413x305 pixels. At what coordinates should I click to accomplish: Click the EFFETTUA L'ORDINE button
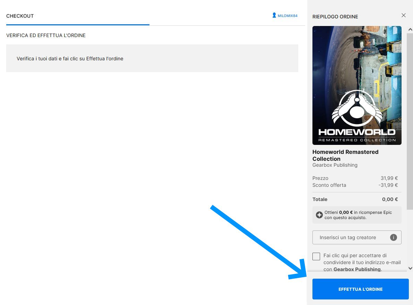[x=360, y=289]
